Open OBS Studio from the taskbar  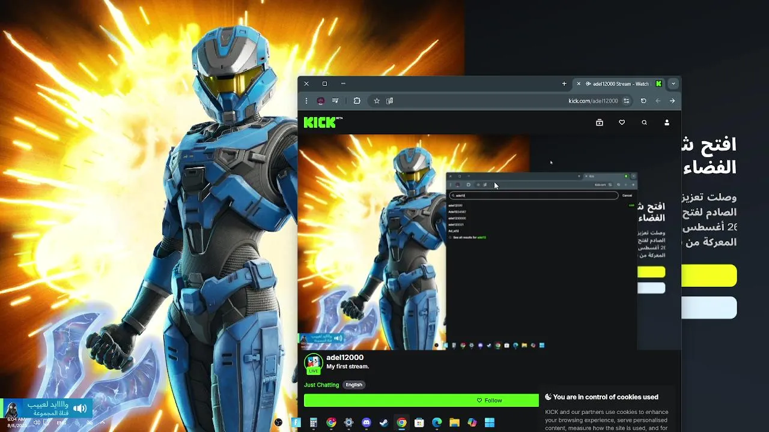pos(278,423)
